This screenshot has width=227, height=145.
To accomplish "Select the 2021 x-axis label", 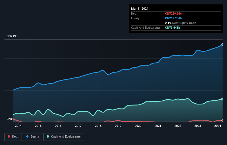I will pyautogui.click(x=158, y=126).
